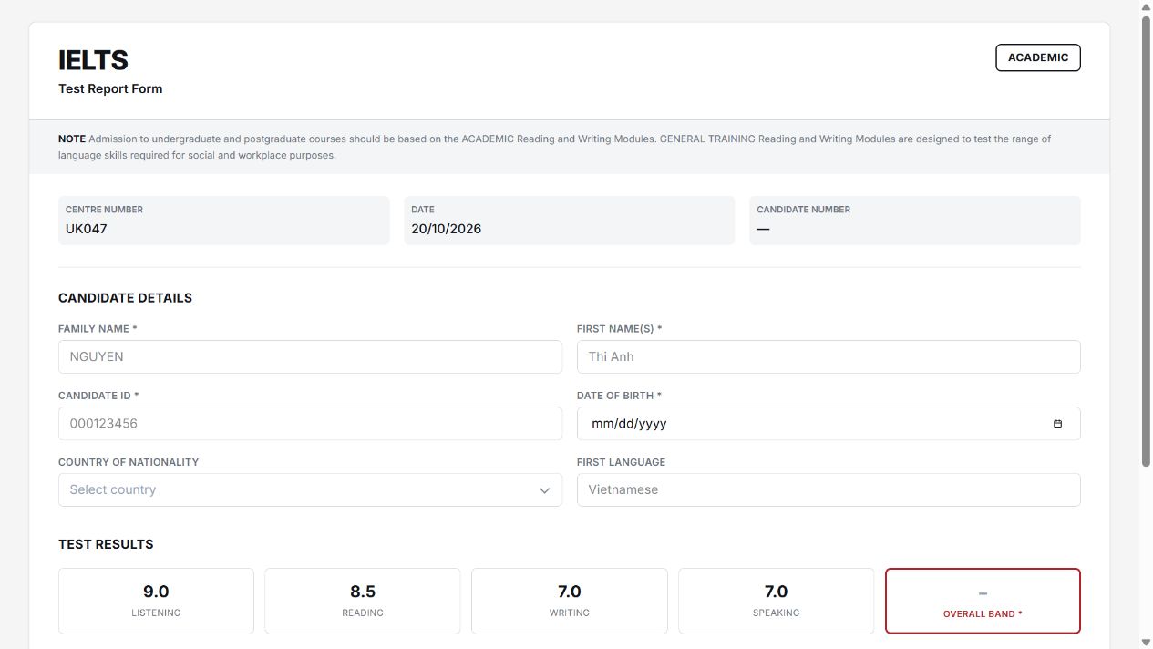Image resolution: width=1153 pixels, height=649 pixels.
Task: Click the Speaking 7.0 score card
Action: coord(777,601)
